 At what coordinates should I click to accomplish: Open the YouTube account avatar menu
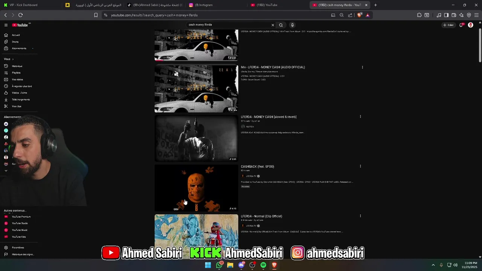point(470,25)
